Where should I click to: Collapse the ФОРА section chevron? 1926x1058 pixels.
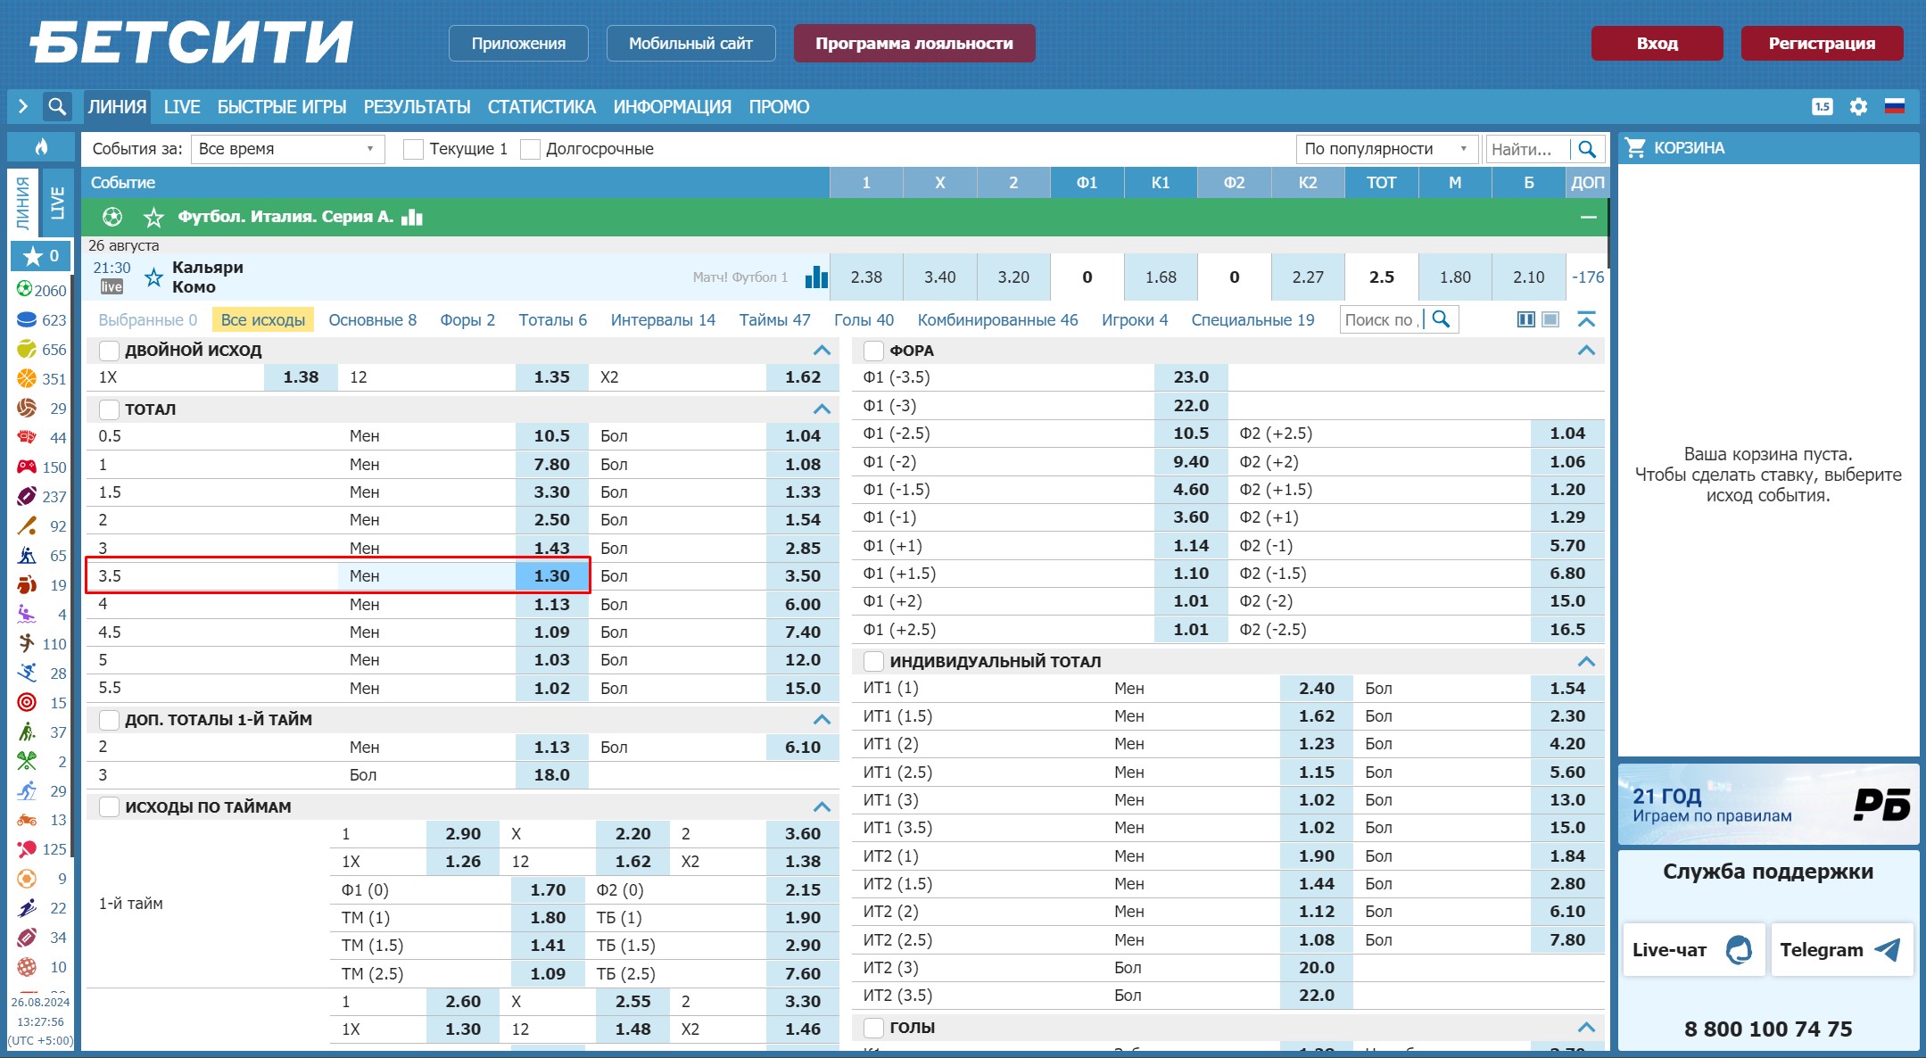point(1586,351)
